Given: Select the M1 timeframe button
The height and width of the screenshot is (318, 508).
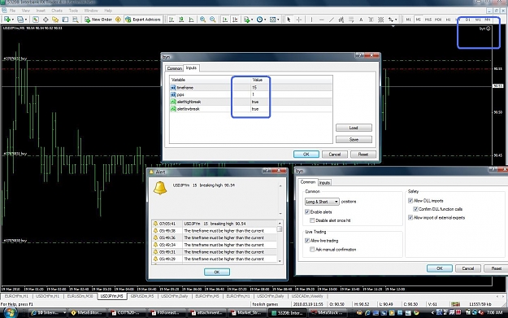Looking at the screenshot, I should tap(408, 20).
